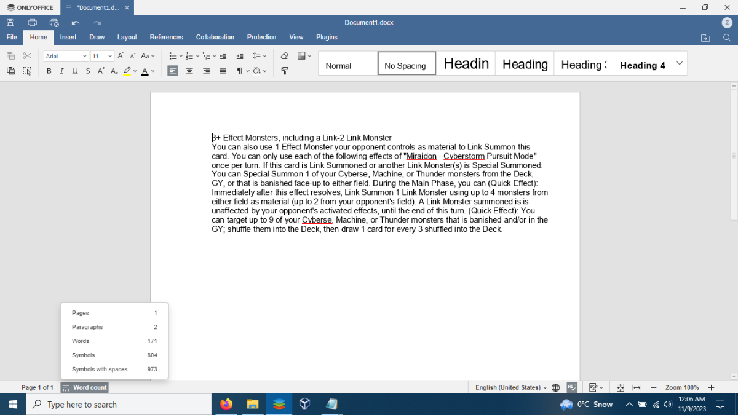Select the Copy Style paint roller icon
The width and height of the screenshot is (738, 415).
pos(285,71)
